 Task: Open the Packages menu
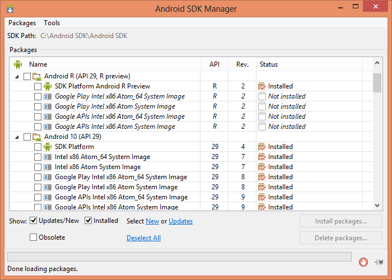tap(22, 23)
